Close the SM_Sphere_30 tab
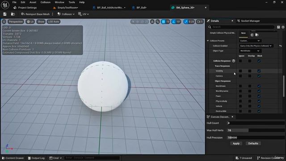The height and width of the screenshot is (161, 286). (x=206, y=8)
